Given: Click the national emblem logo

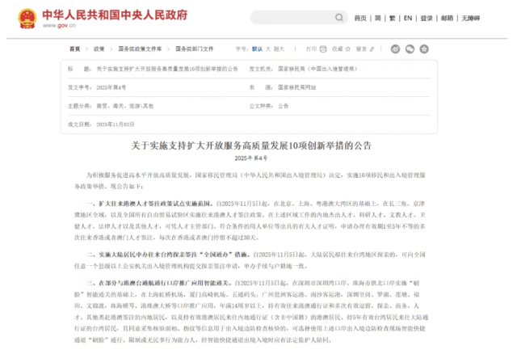Looking at the screenshot, I should pyautogui.click(x=23, y=18).
